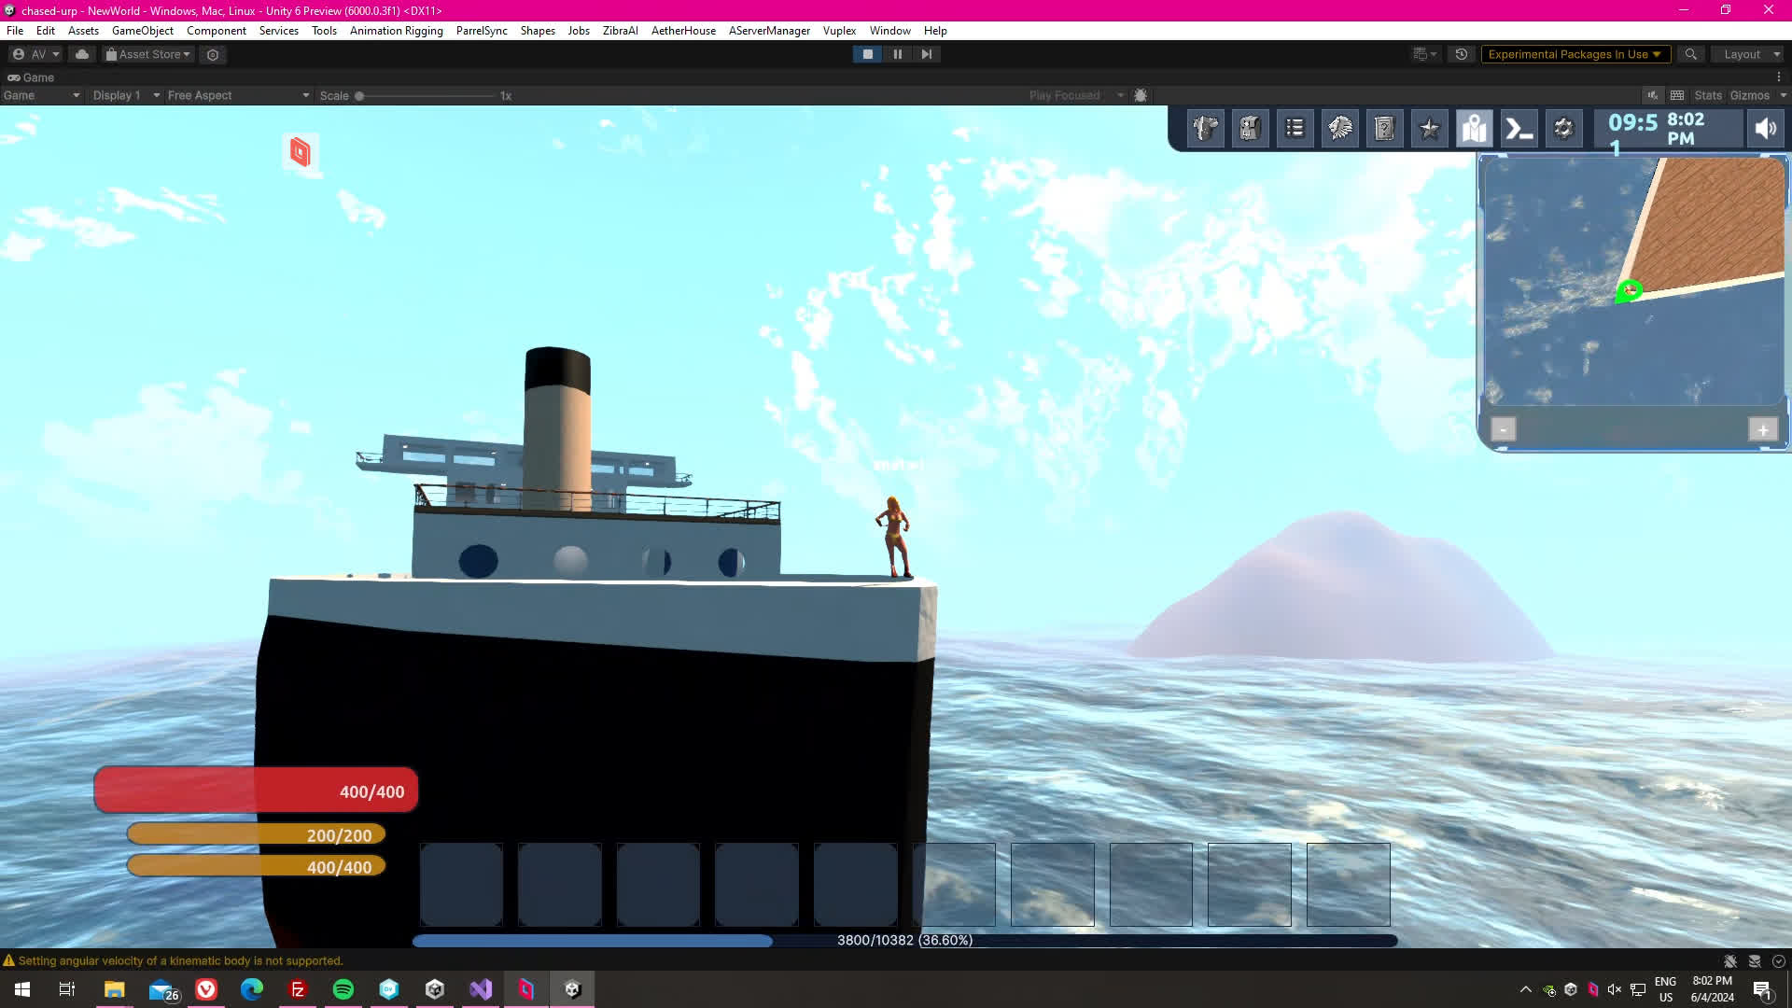This screenshot has height=1008, width=1792.
Task: Open the GameObject menu
Action: tap(142, 31)
